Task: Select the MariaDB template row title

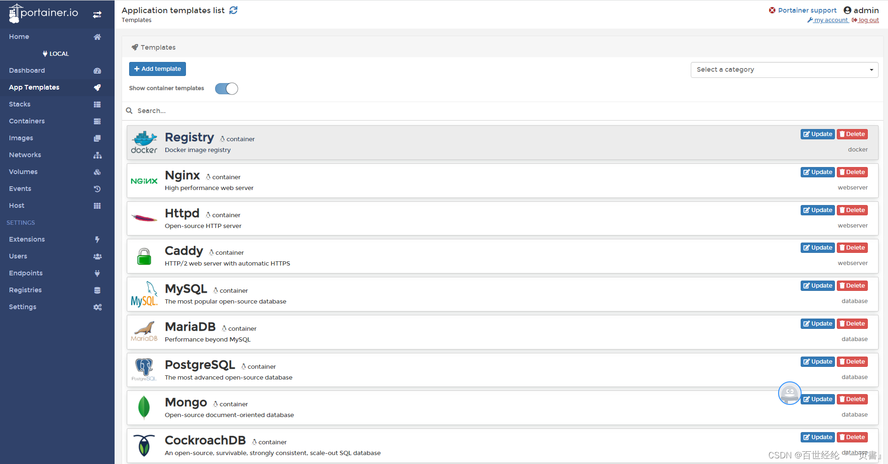Action: [190, 327]
